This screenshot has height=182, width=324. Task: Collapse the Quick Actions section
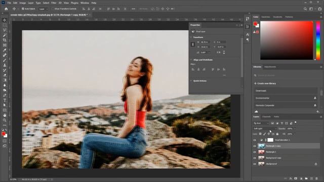pyautogui.click(x=191, y=81)
